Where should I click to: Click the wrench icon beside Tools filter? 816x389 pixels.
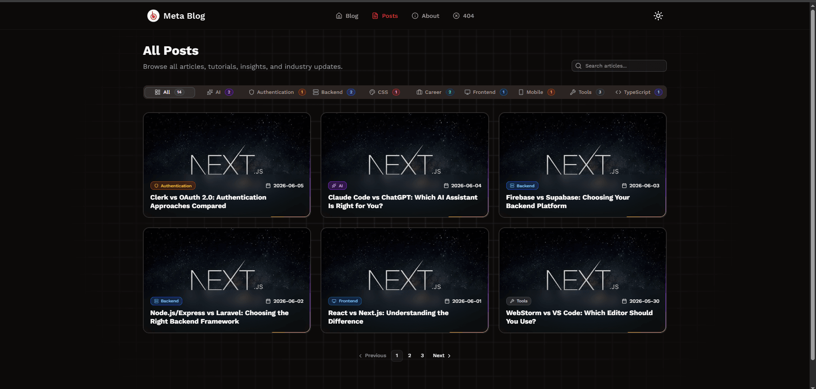click(573, 92)
